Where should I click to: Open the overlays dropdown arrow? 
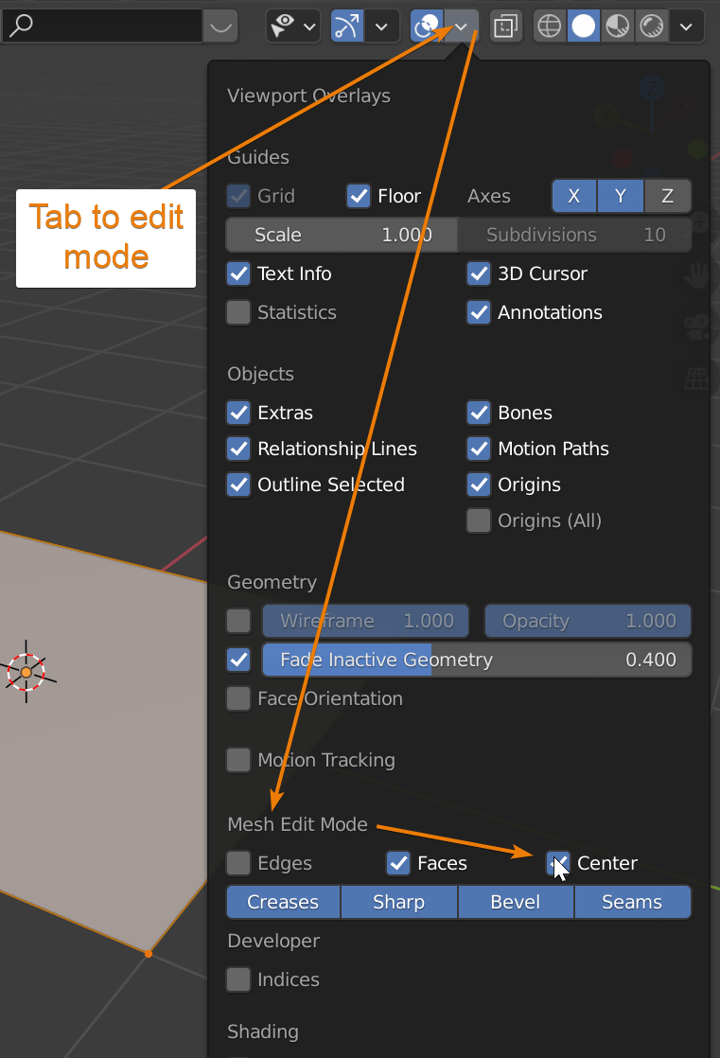(x=462, y=26)
